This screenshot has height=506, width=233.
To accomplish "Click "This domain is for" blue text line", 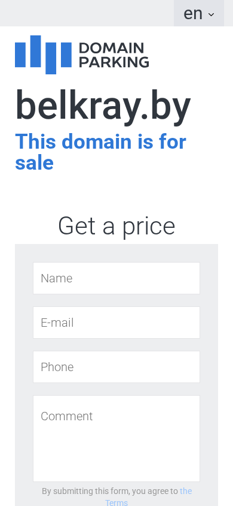I will click(x=100, y=141).
